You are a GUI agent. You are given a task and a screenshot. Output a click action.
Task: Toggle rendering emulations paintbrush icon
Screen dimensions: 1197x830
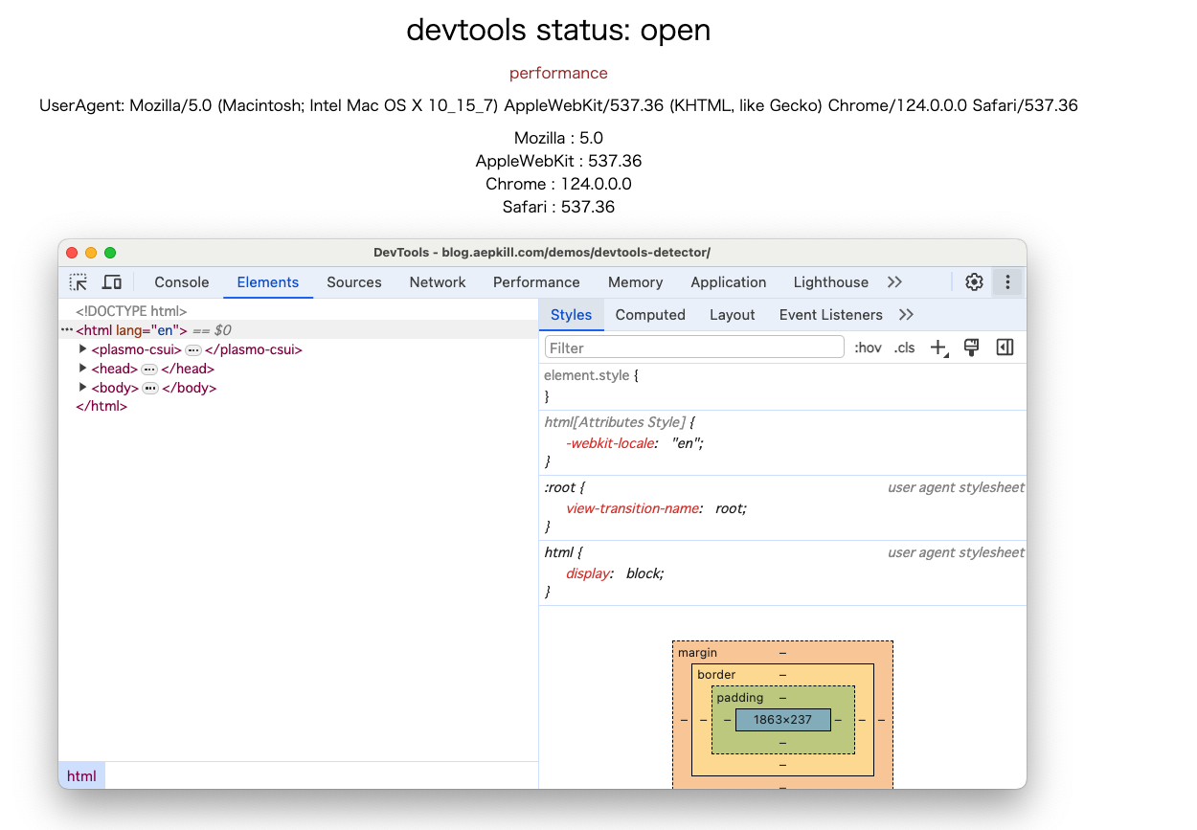click(x=971, y=348)
